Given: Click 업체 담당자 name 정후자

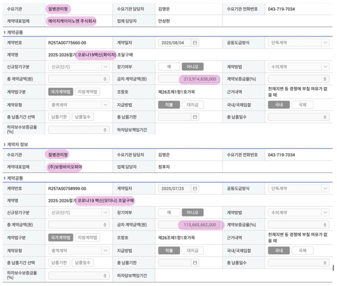Looking at the screenshot, I should tap(164, 167).
